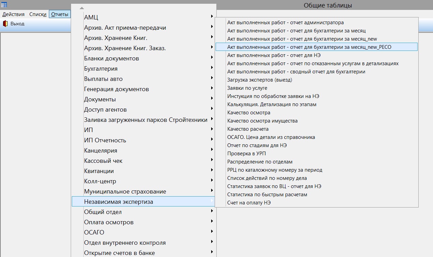Expand the Бланки документов submenu
The image size is (433, 257).
point(144,58)
